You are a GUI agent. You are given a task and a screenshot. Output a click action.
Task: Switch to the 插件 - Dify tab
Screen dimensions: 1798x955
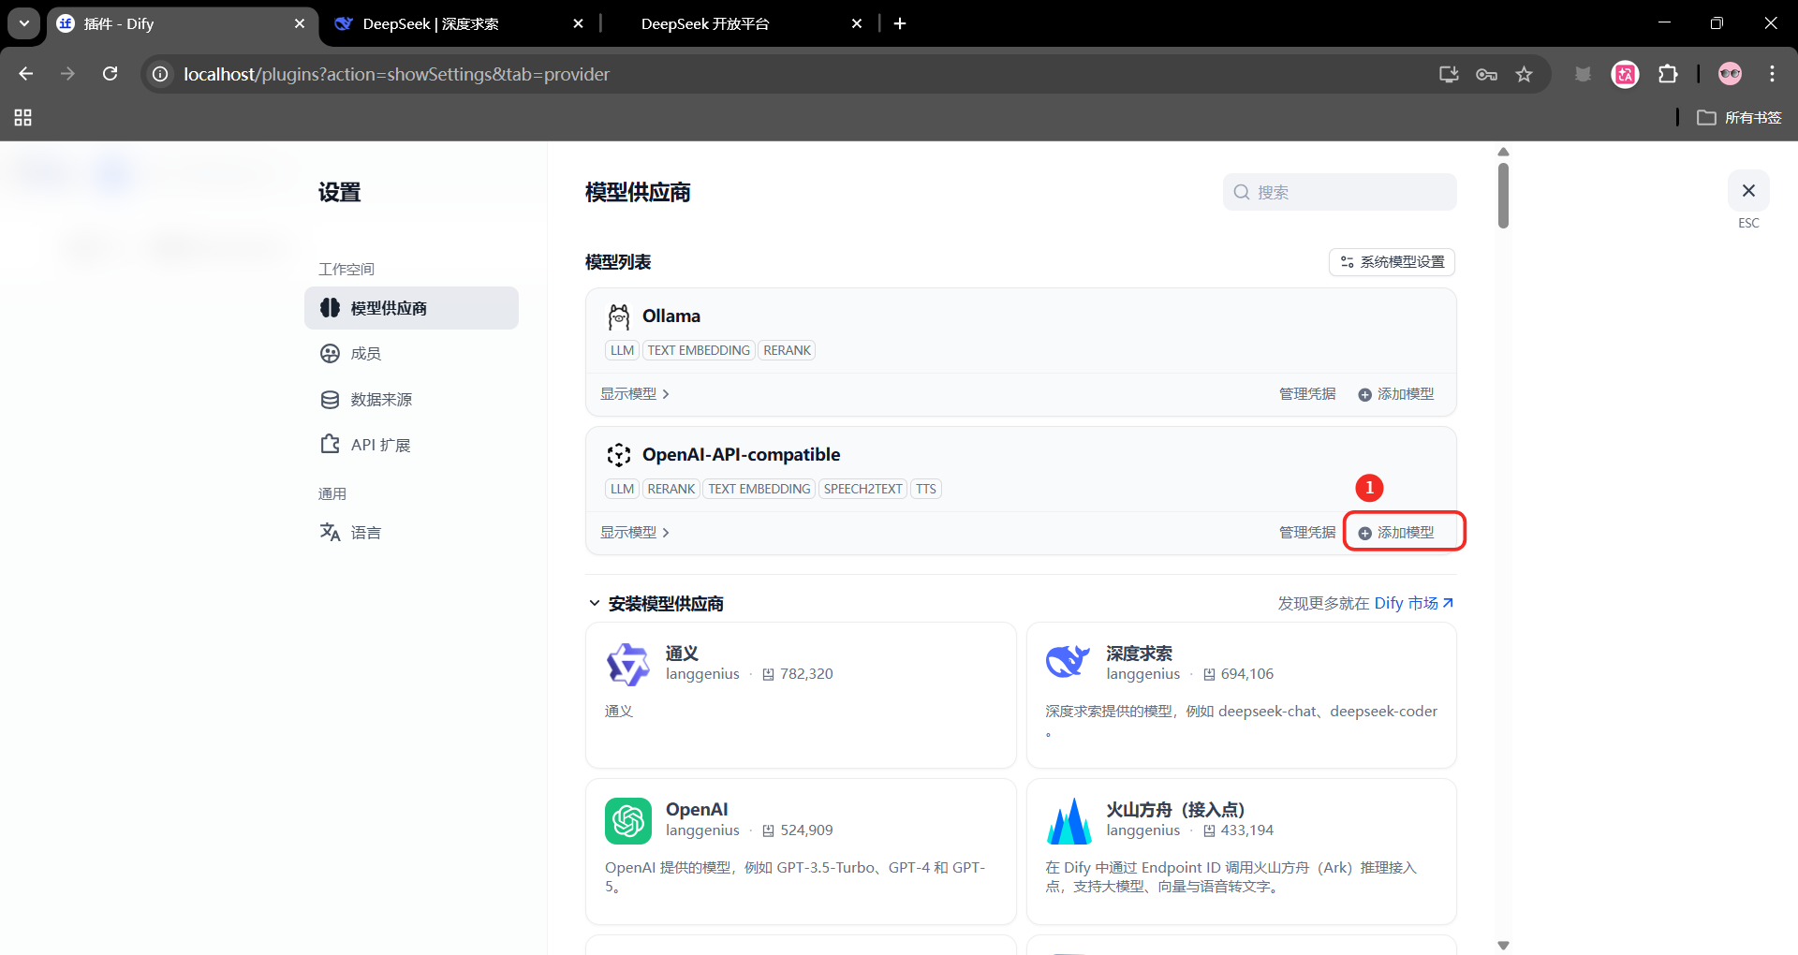(183, 23)
